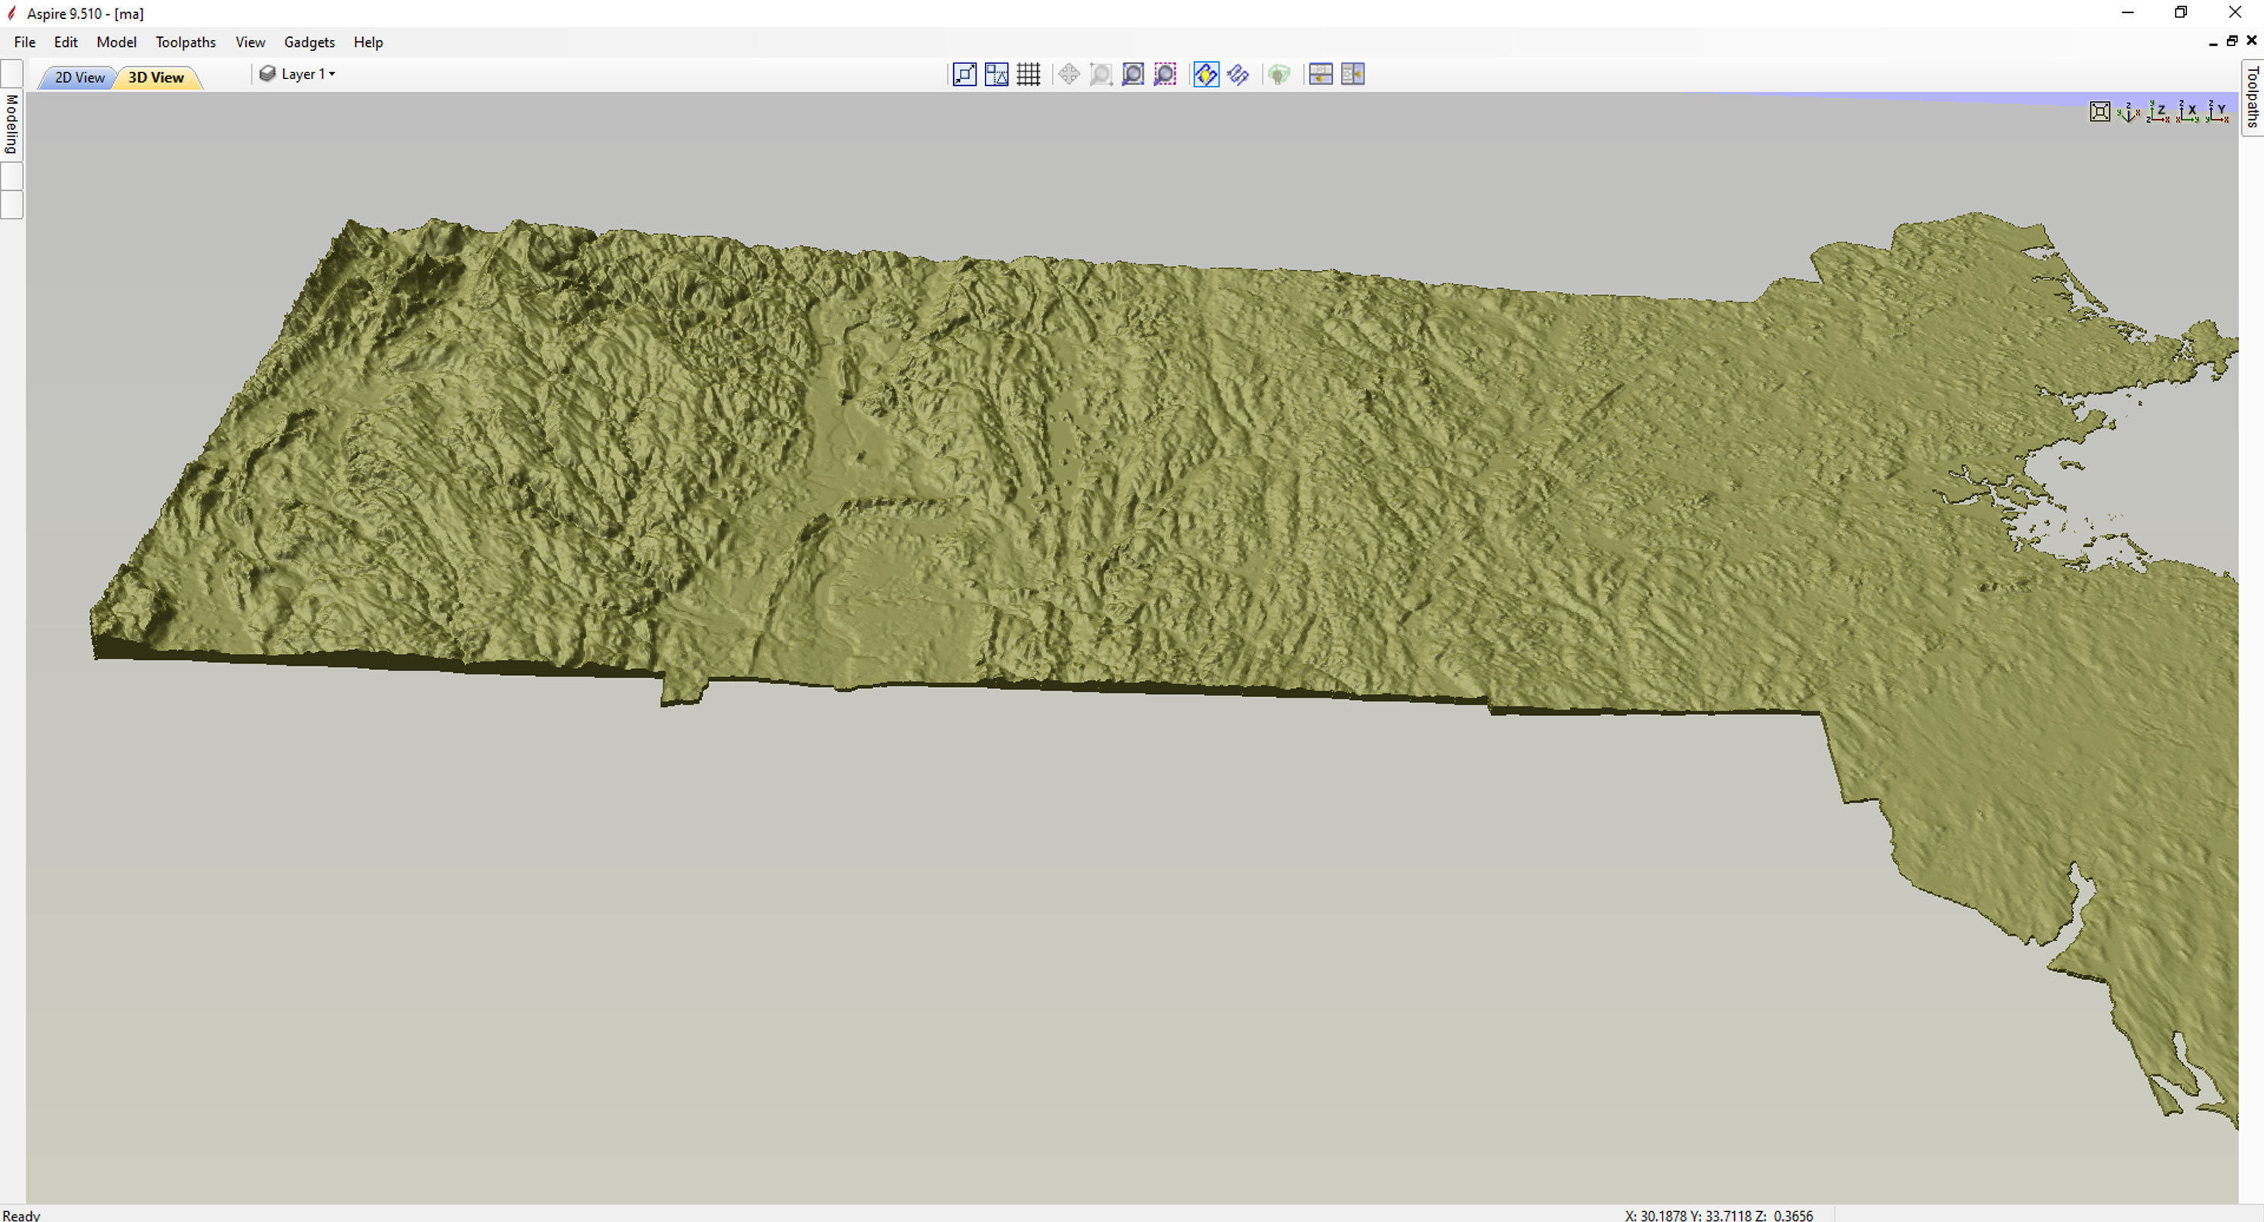This screenshot has height=1222, width=2264.
Task: Click tile windows horizontally icon
Action: [x=1320, y=75]
